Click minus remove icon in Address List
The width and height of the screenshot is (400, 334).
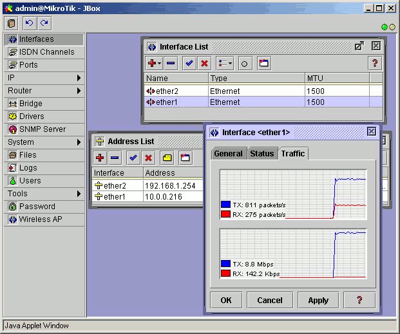[115, 158]
